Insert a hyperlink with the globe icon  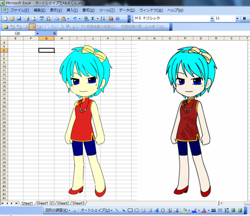point(86,18)
